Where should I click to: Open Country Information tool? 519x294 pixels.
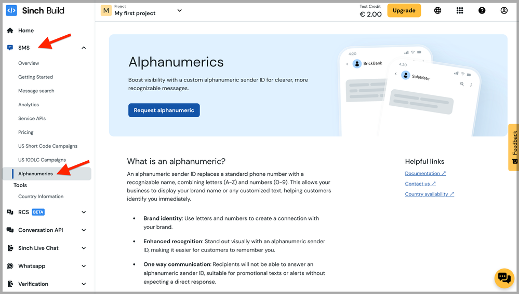(x=41, y=196)
